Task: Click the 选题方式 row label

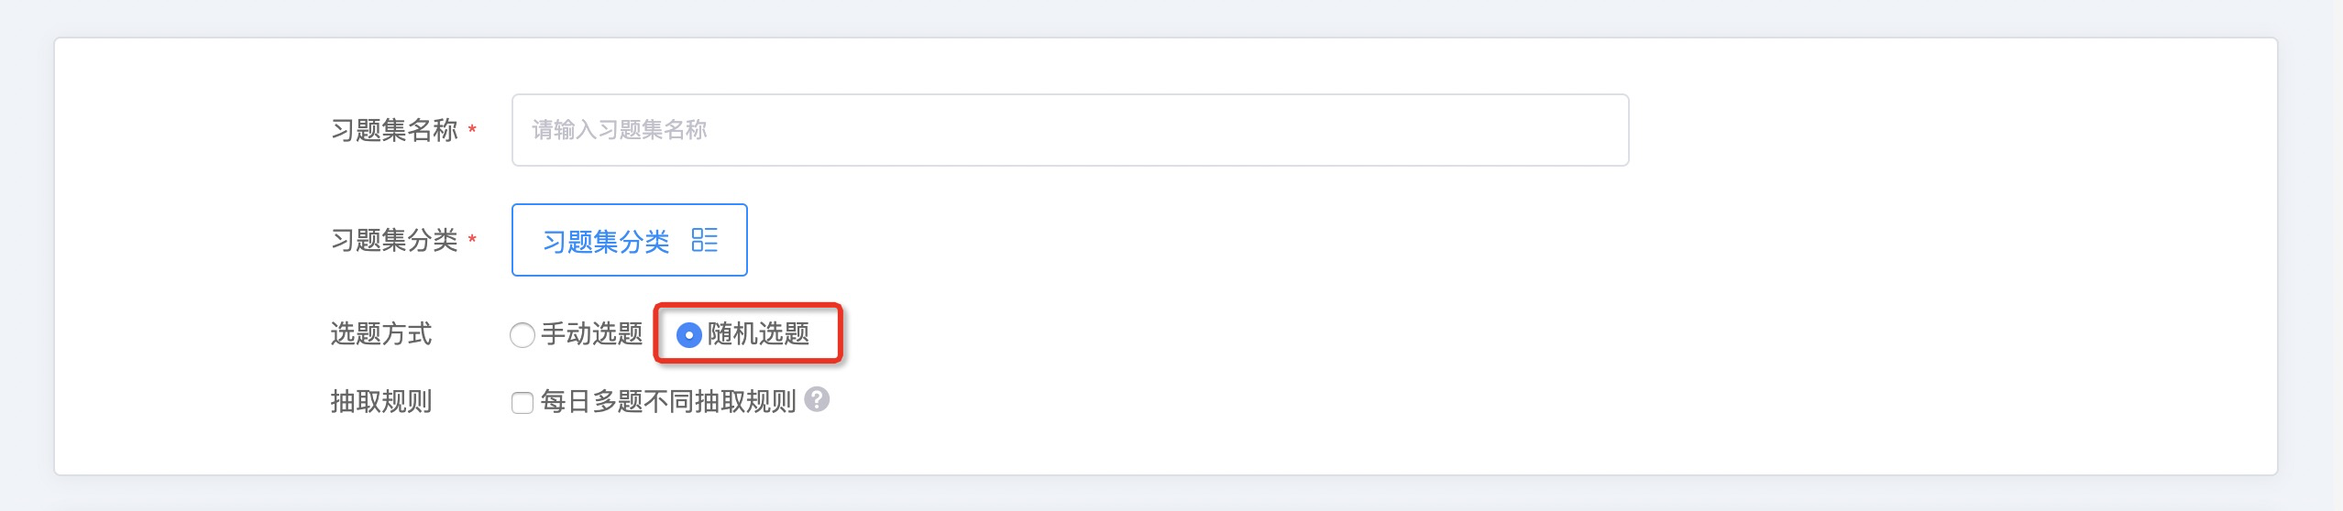Action: pyautogui.click(x=381, y=334)
